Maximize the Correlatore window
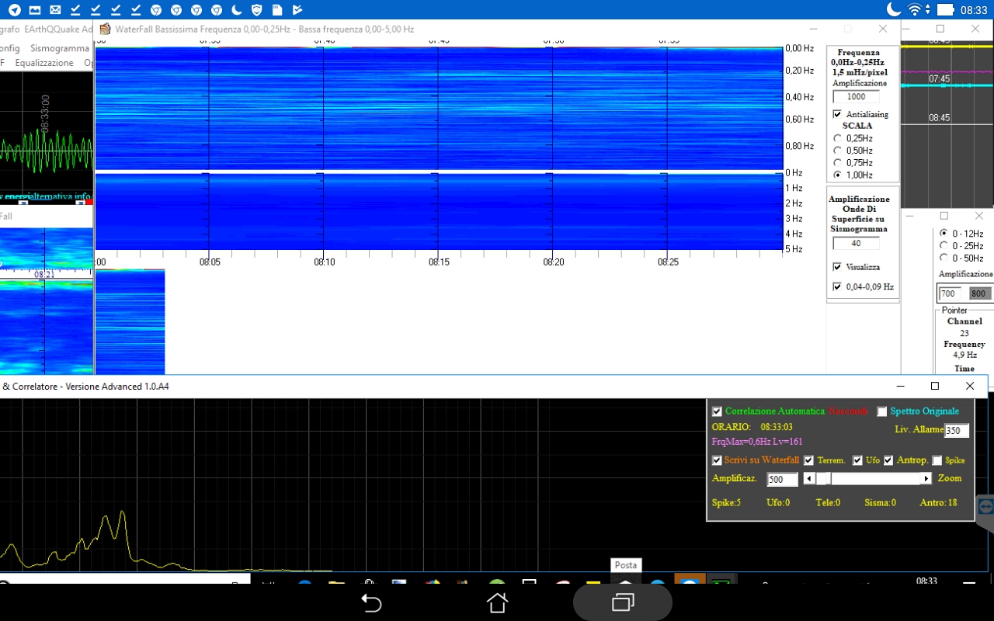The height and width of the screenshot is (621, 994). 935,386
